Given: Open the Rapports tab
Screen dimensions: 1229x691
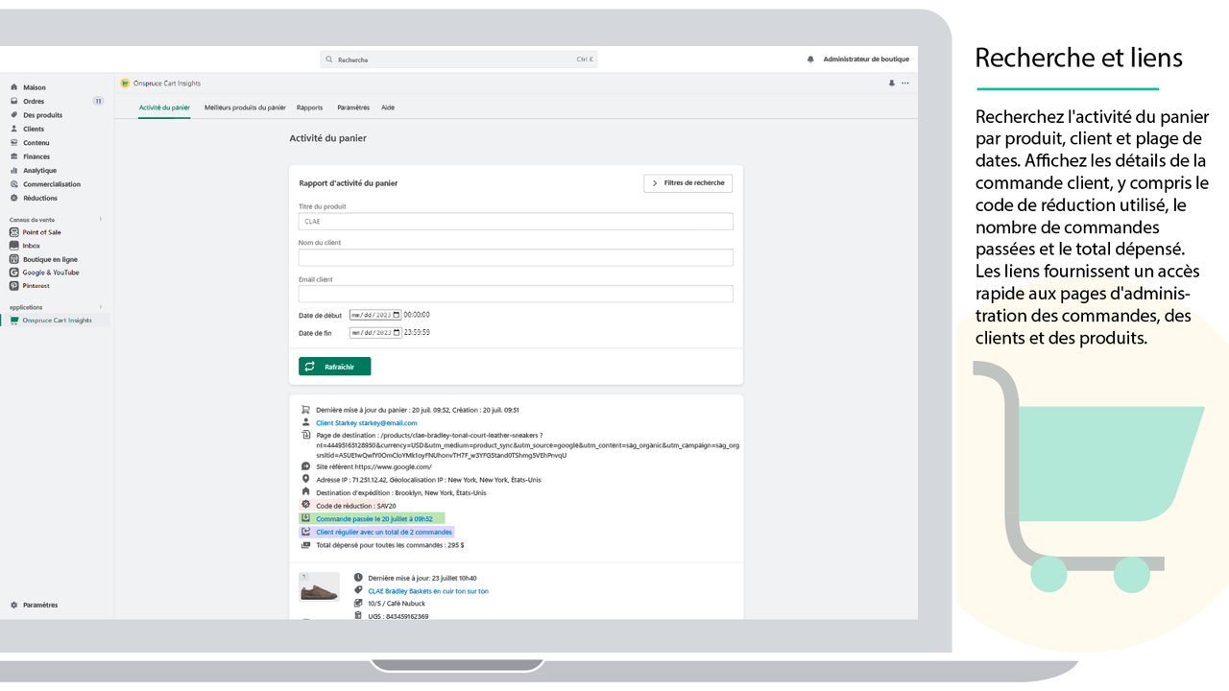Looking at the screenshot, I should pos(310,107).
